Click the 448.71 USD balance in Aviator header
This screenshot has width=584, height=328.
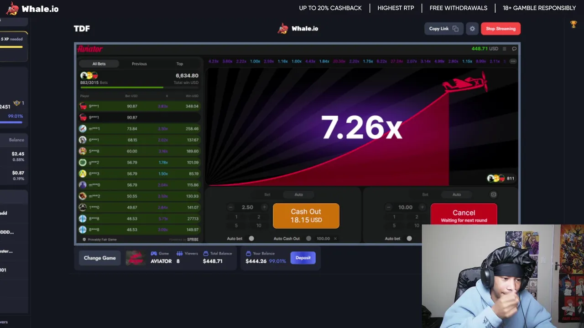pos(485,49)
